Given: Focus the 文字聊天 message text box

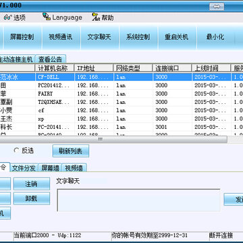Looking at the screenshot, I should coord(138,200).
